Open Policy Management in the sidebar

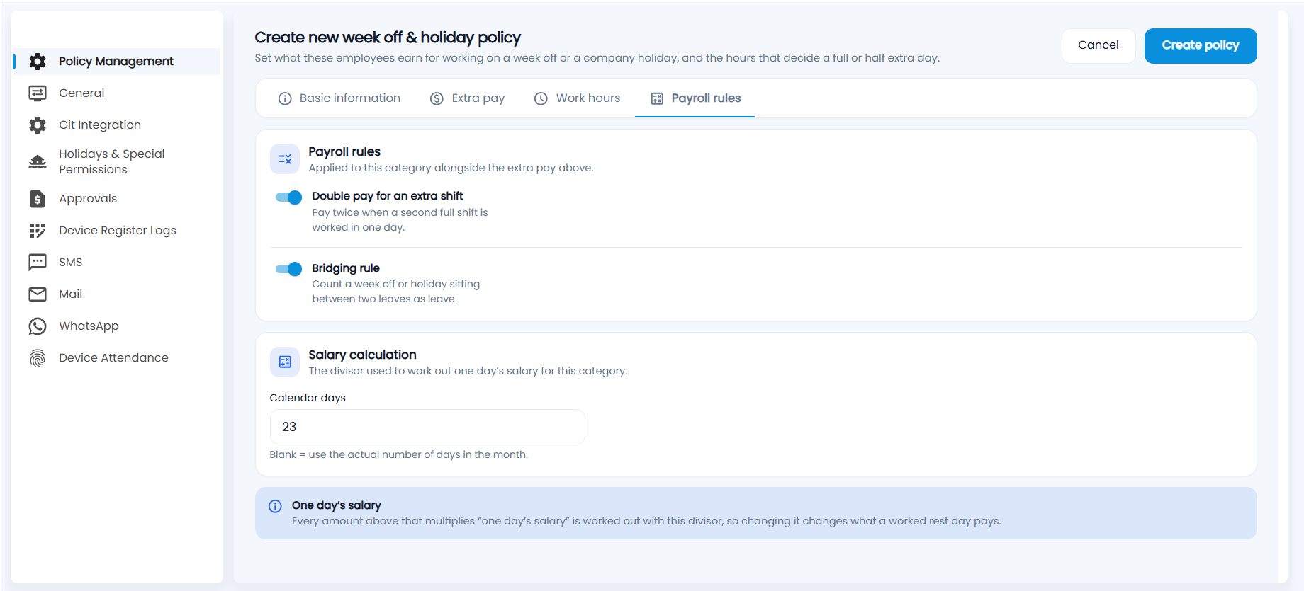tap(117, 62)
